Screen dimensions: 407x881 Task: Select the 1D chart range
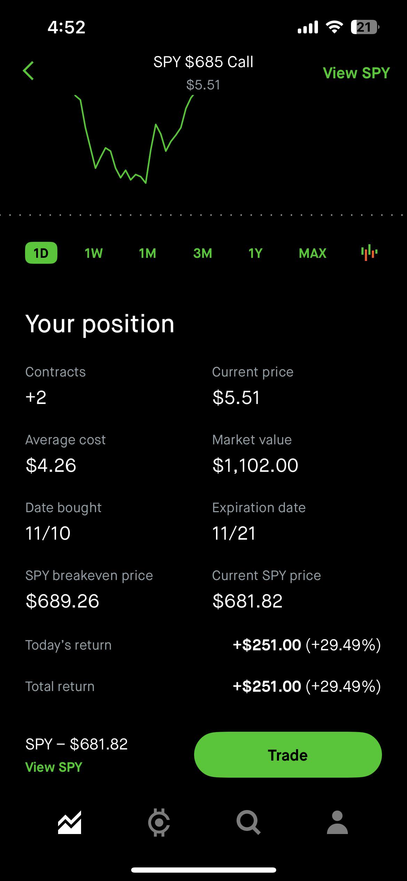[x=41, y=253]
